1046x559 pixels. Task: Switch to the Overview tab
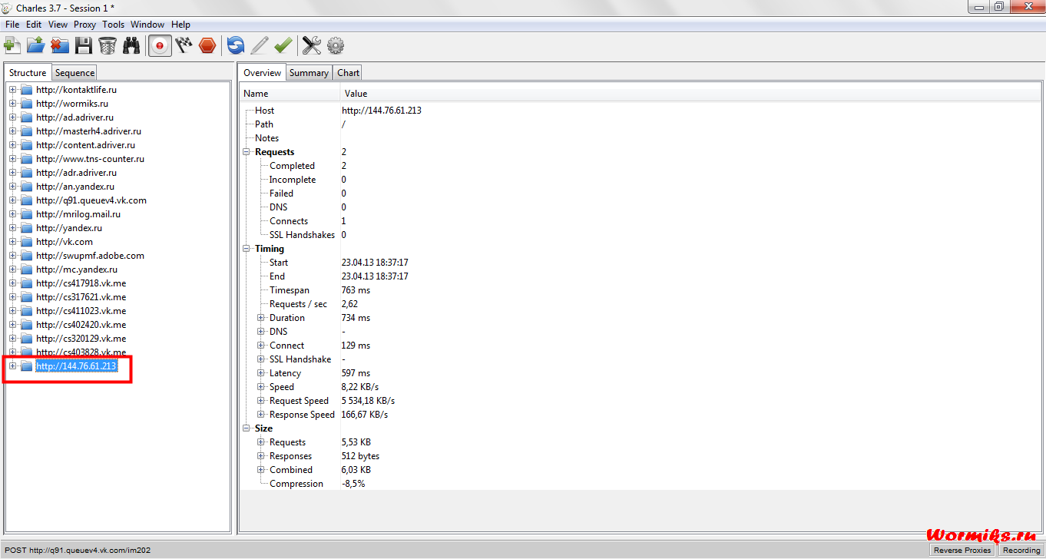[x=263, y=73]
